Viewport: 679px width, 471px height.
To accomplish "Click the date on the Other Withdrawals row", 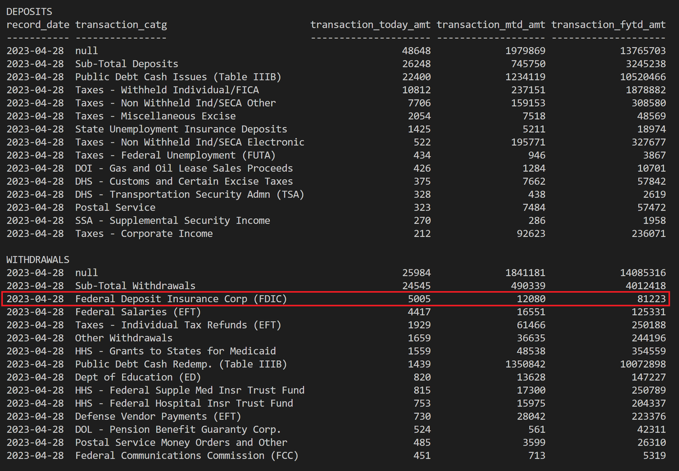I will click(x=35, y=338).
